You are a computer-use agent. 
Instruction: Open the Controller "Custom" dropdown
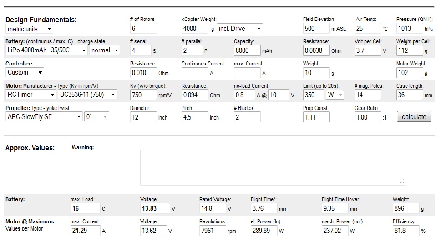tap(25, 72)
